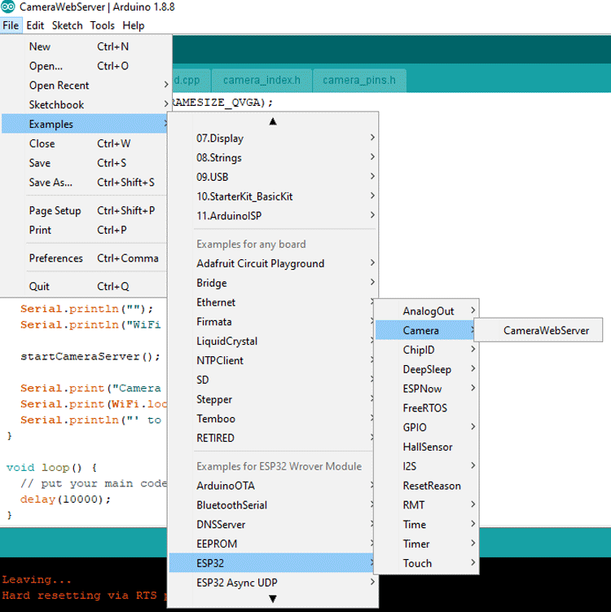Expand the I2S submenu
Image resolution: width=611 pixels, height=612 pixels.
[426, 466]
